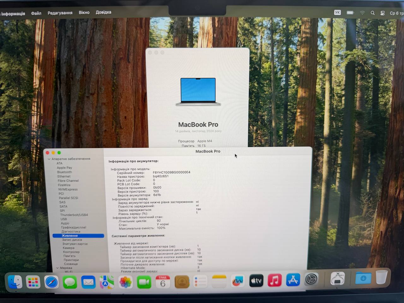Open System Settings gear in Dock
404x303 pixels.
[x=311, y=280]
